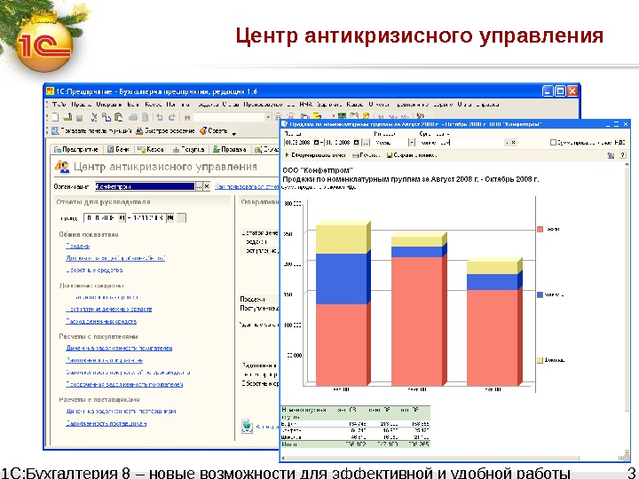Click Показать панель функций icon

(x=55, y=130)
